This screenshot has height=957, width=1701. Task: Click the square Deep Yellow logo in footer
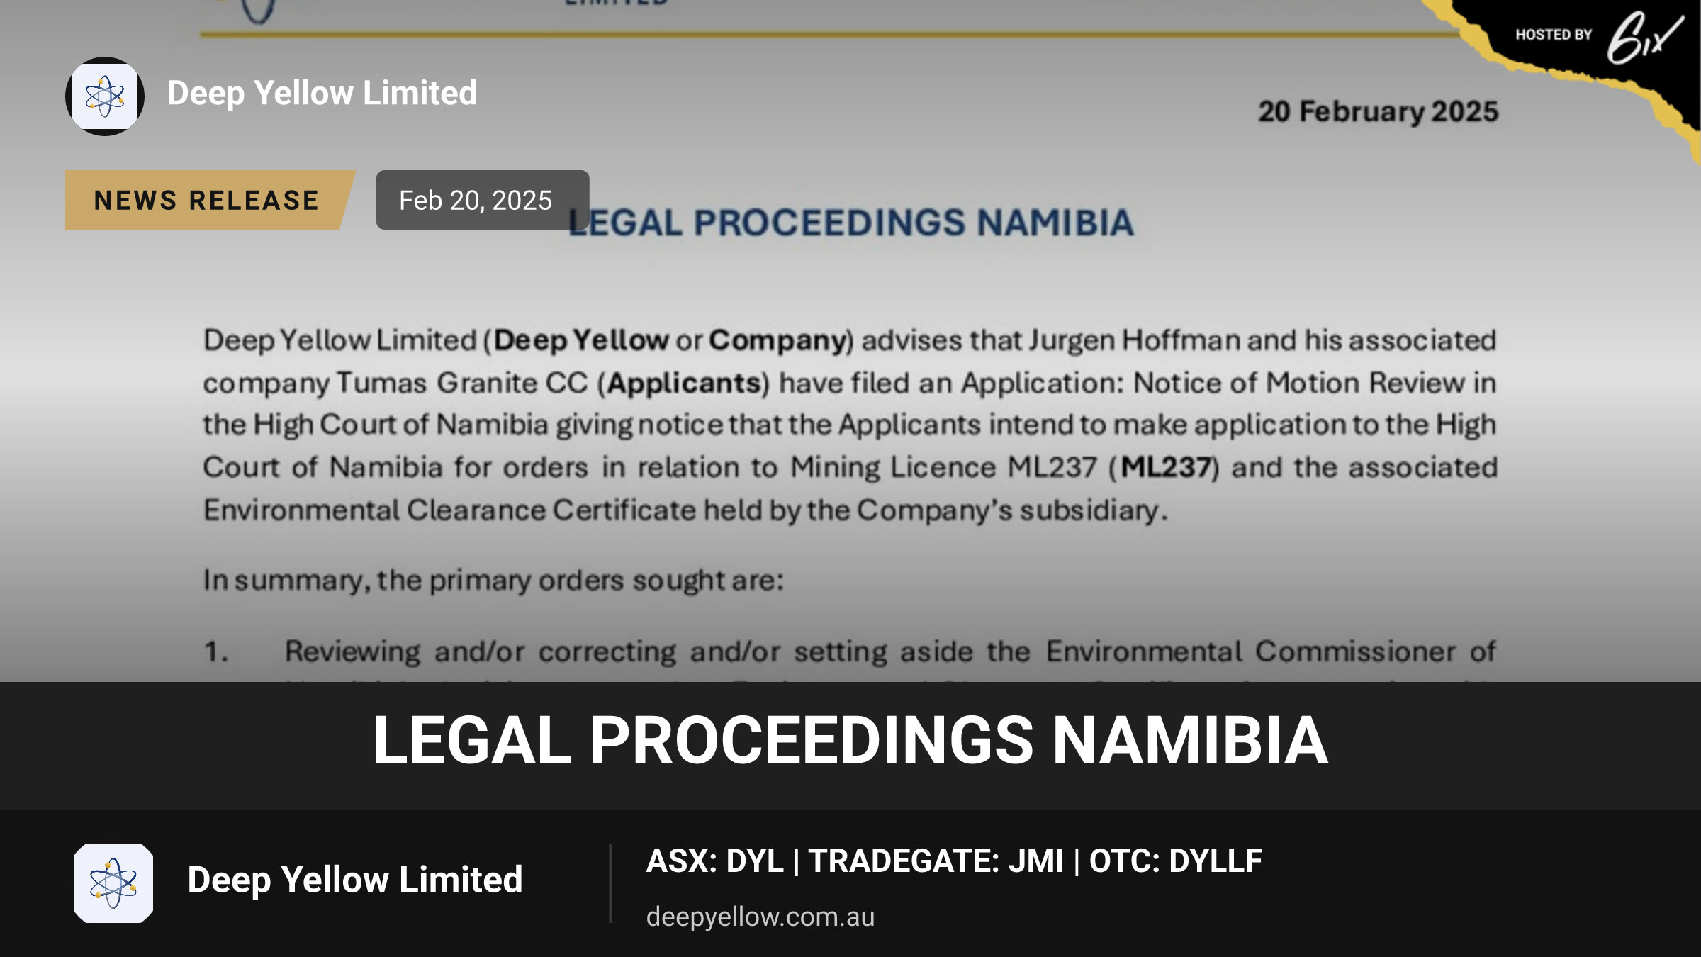pyautogui.click(x=113, y=883)
